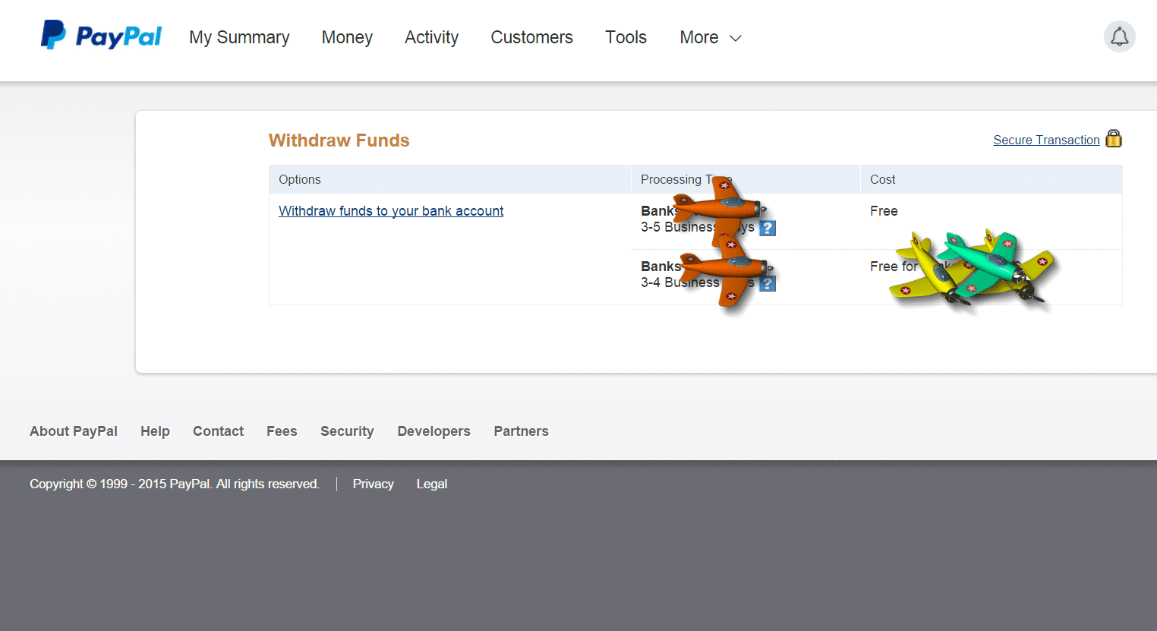Go to the Money menu
The width and height of the screenshot is (1157, 631).
(347, 37)
